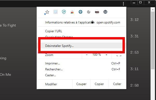Open the masked face extension icon

point(97,12)
